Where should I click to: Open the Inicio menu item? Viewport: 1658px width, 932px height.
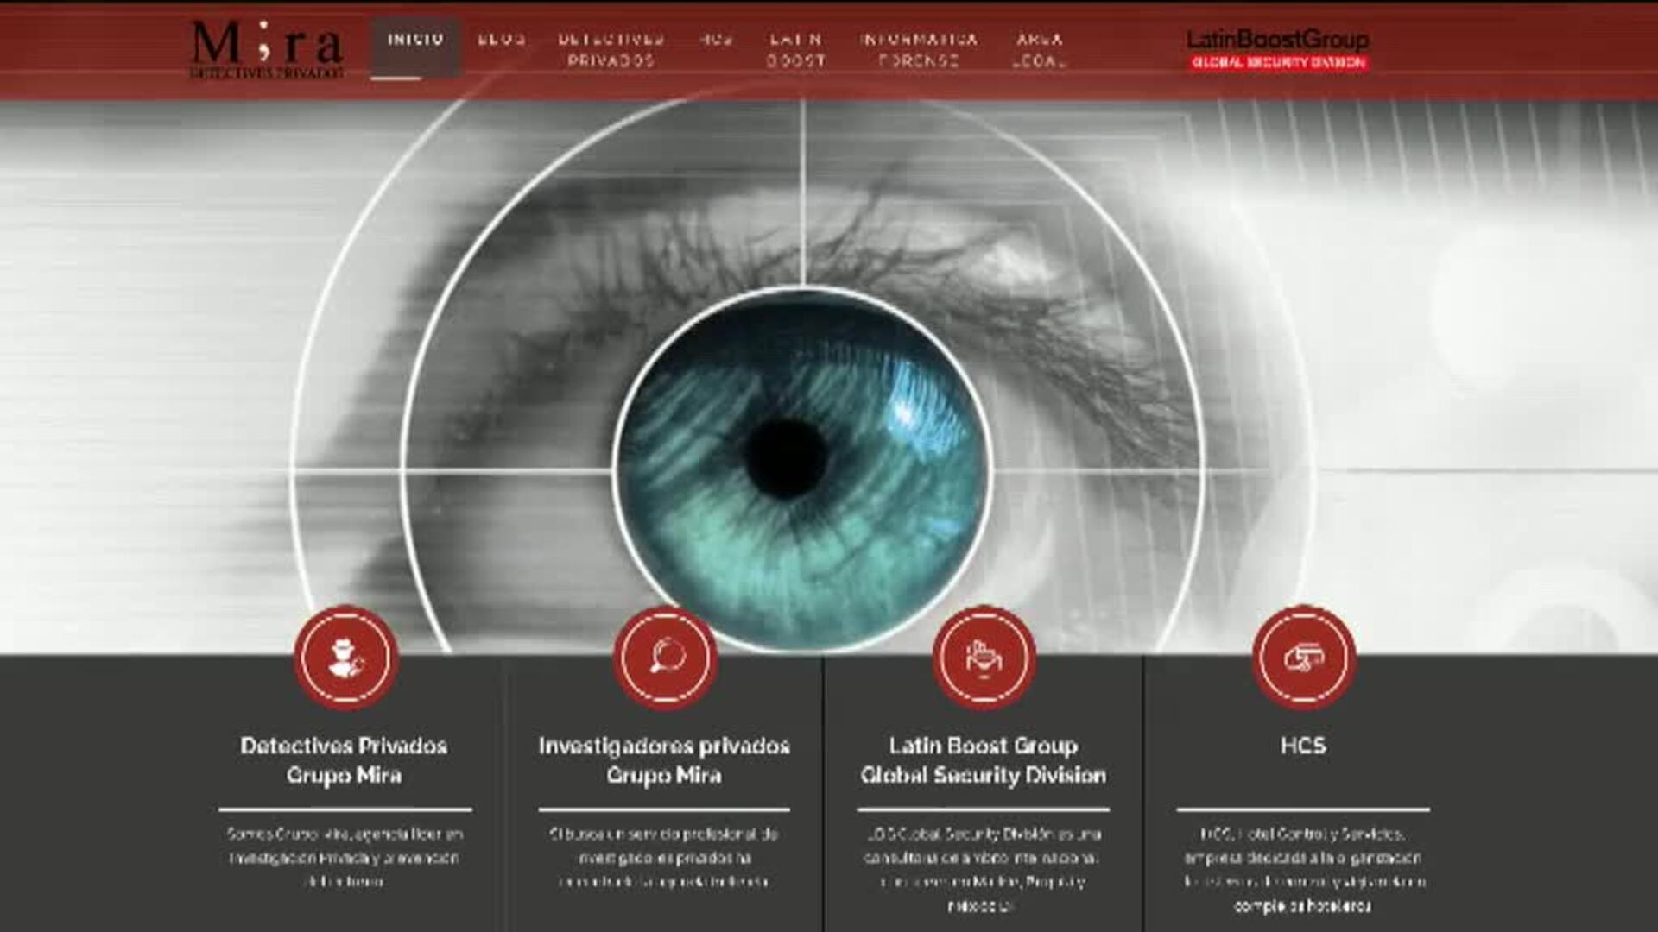415,40
